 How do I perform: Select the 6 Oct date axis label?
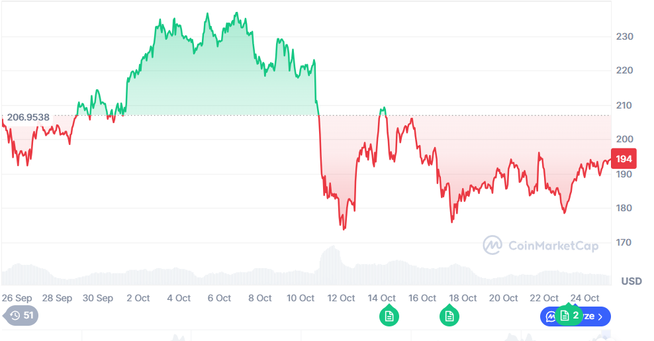click(x=219, y=298)
